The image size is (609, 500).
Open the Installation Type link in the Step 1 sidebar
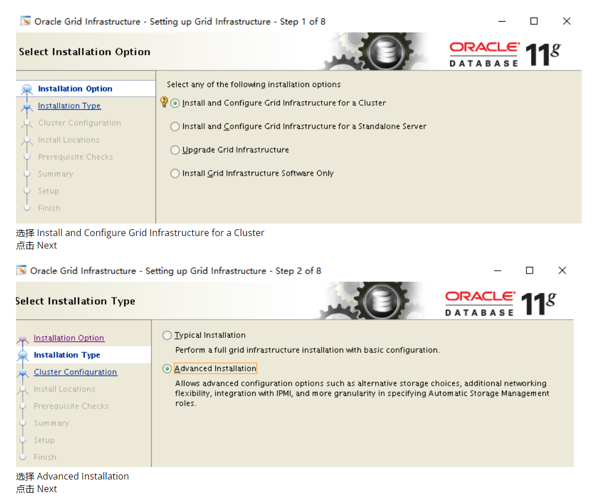click(69, 106)
